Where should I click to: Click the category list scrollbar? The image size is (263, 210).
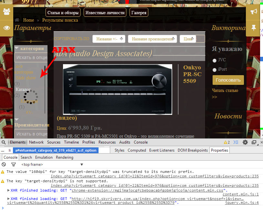coord(45,90)
